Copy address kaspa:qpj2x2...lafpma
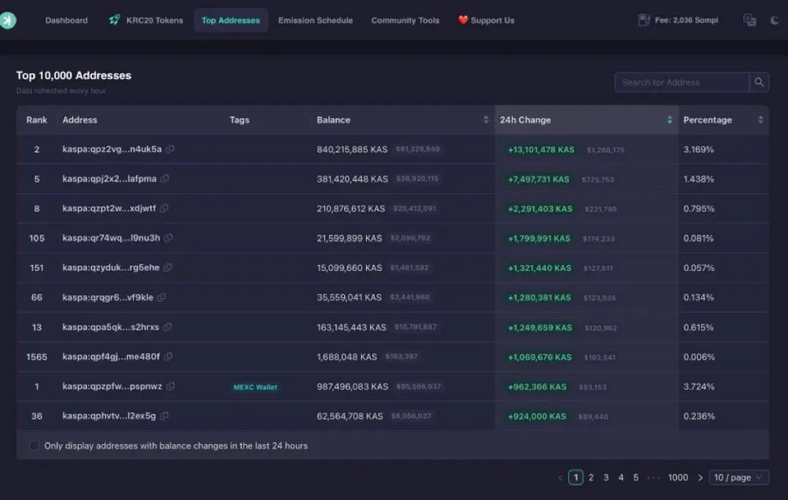Screen dimensions: 788x500 point(165,178)
